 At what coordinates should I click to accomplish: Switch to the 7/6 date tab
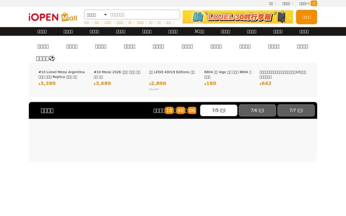tap(257, 110)
